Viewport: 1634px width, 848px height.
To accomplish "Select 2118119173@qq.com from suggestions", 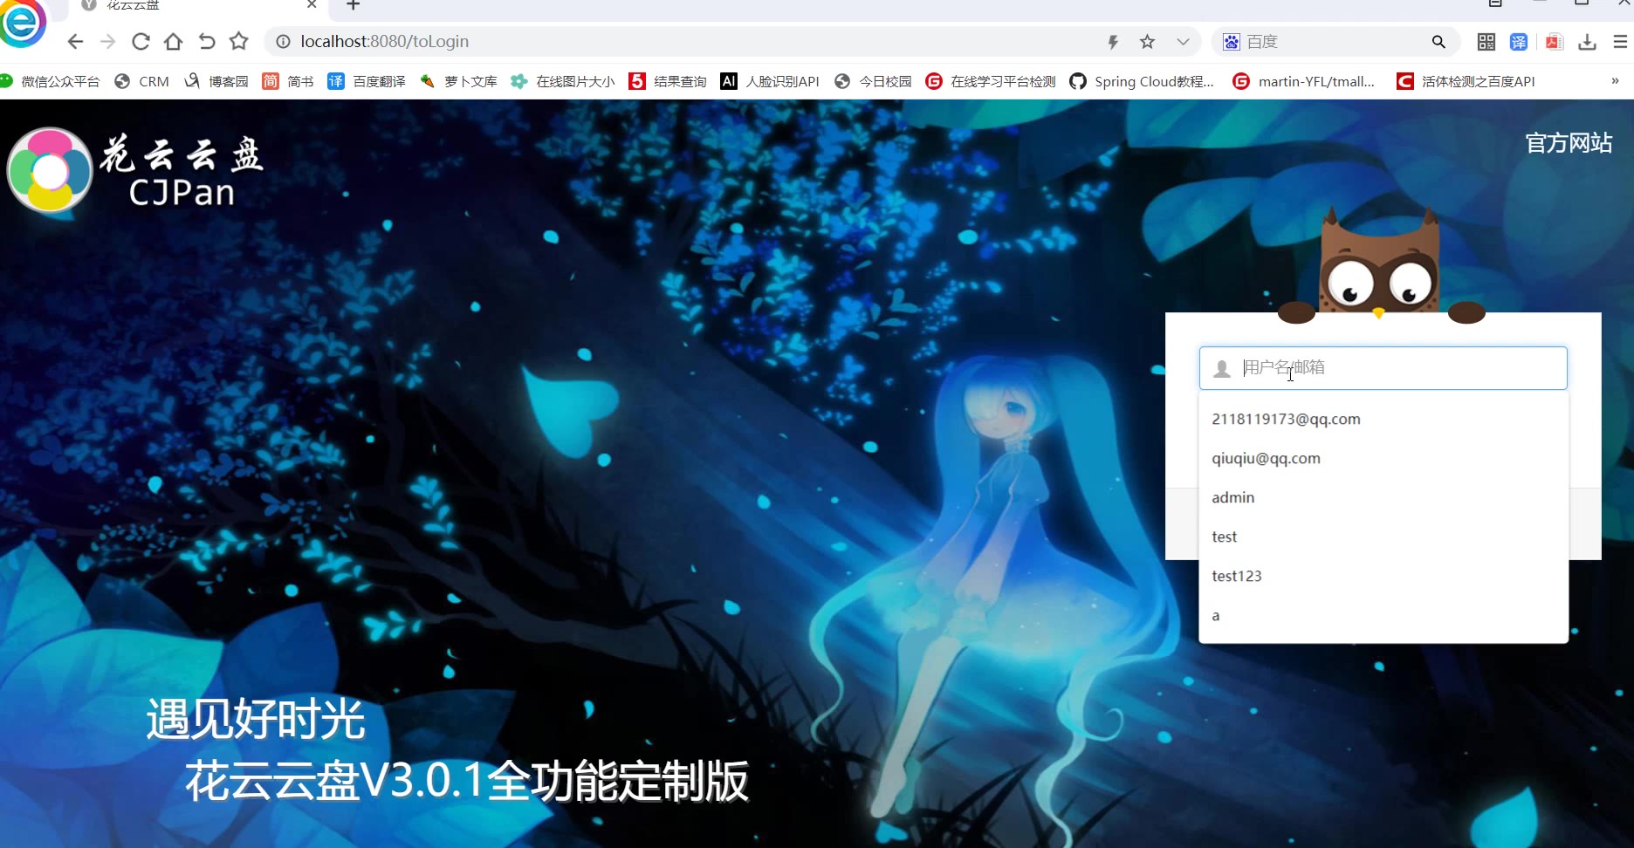I will pyautogui.click(x=1383, y=419).
